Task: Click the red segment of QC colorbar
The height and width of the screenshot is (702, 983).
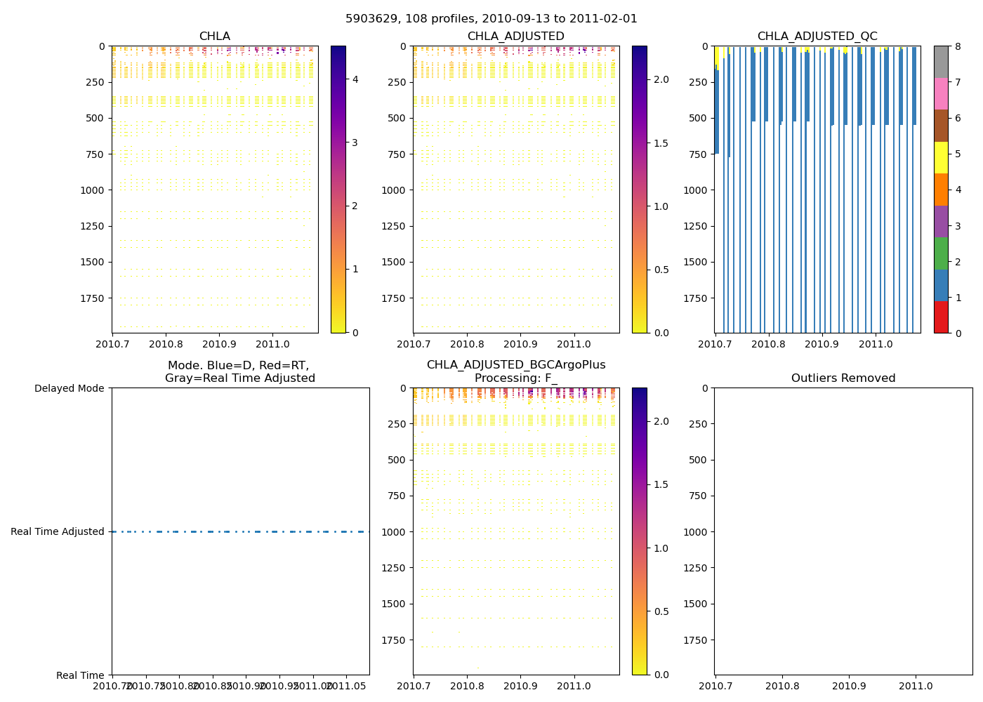Action: [x=941, y=317]
